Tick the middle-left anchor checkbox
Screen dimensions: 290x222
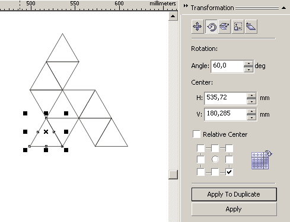(x=200, y=159)
